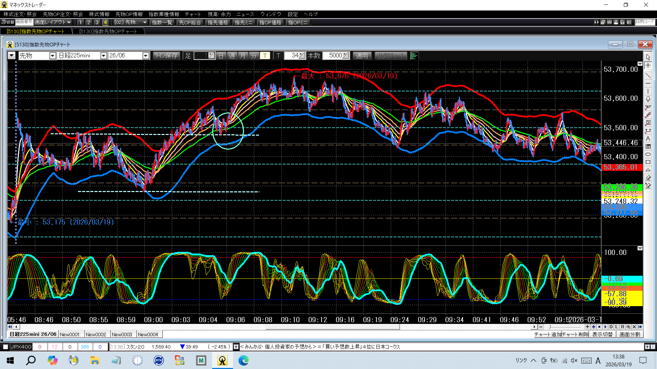
Task: Select the horizontal line drawing tool
Action: tap(648, 83)
